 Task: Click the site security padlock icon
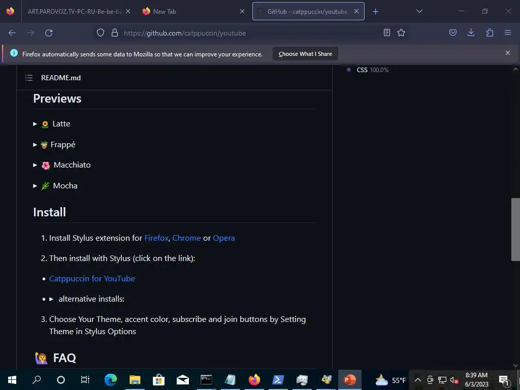(115, 33)
